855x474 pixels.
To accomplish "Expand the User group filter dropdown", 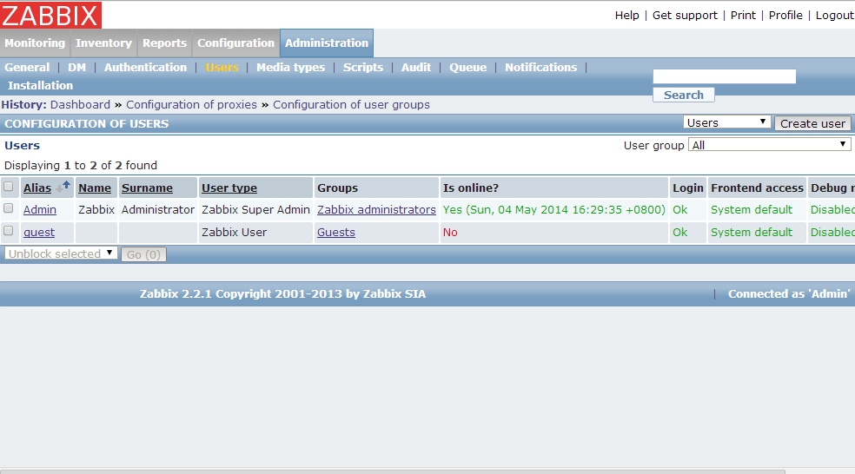I will 769,145.
